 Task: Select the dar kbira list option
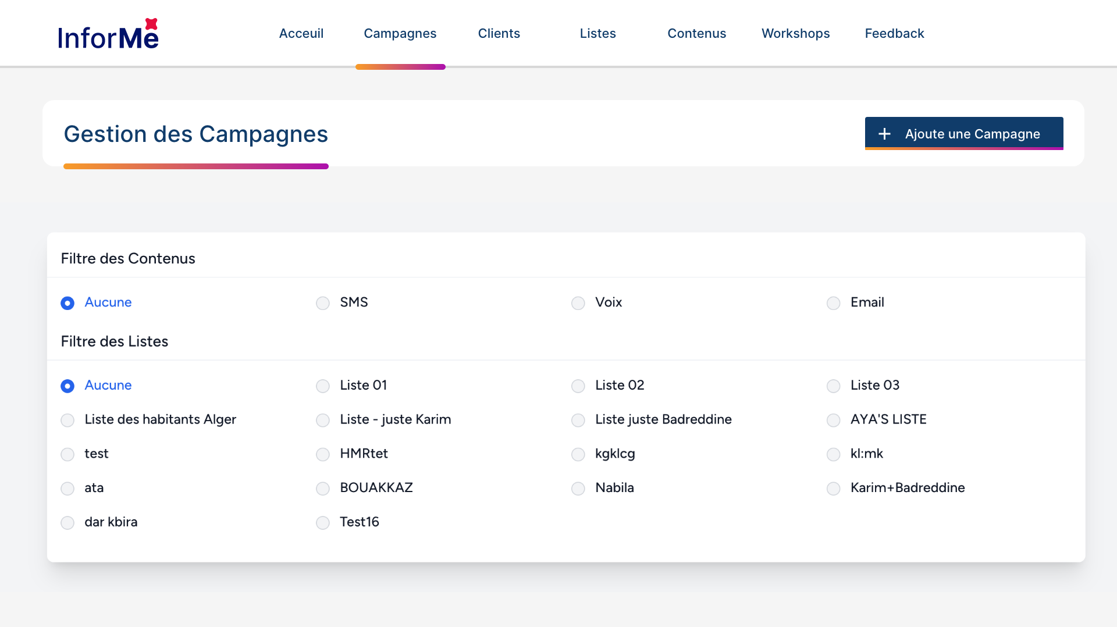[67, 523]
